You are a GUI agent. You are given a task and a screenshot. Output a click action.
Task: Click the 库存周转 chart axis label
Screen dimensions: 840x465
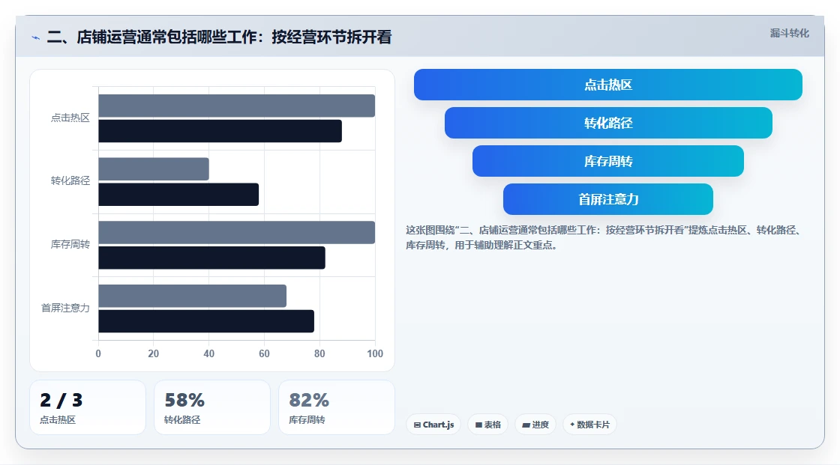pos(70,245)
